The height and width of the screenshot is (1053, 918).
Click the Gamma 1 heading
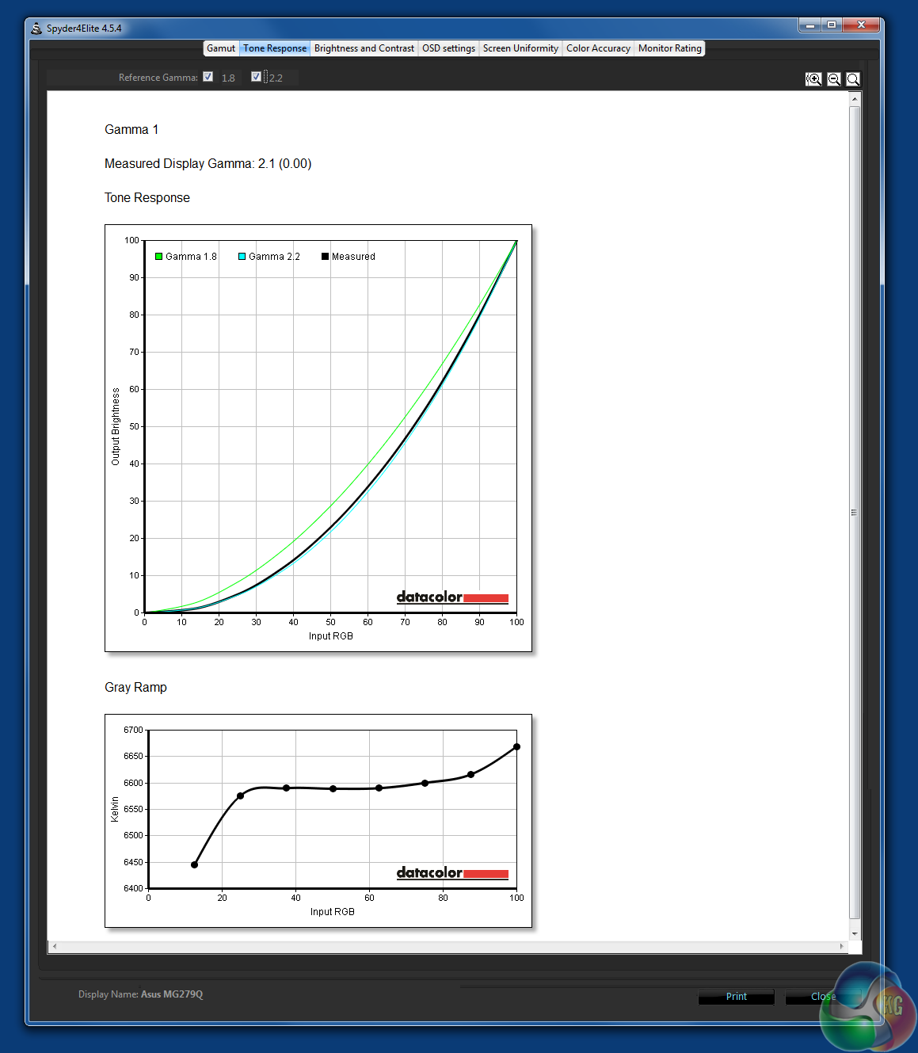[x=131, y=130]
